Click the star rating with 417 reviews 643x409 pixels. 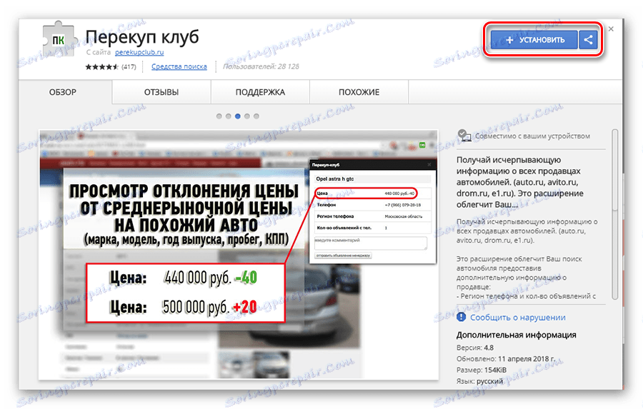point(110,66)
